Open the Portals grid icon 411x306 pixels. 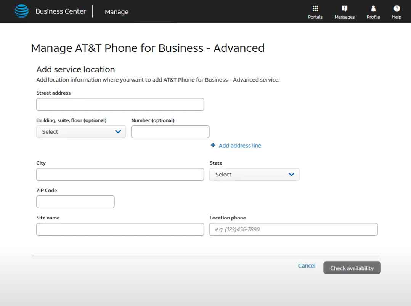[x=315, y=9]
